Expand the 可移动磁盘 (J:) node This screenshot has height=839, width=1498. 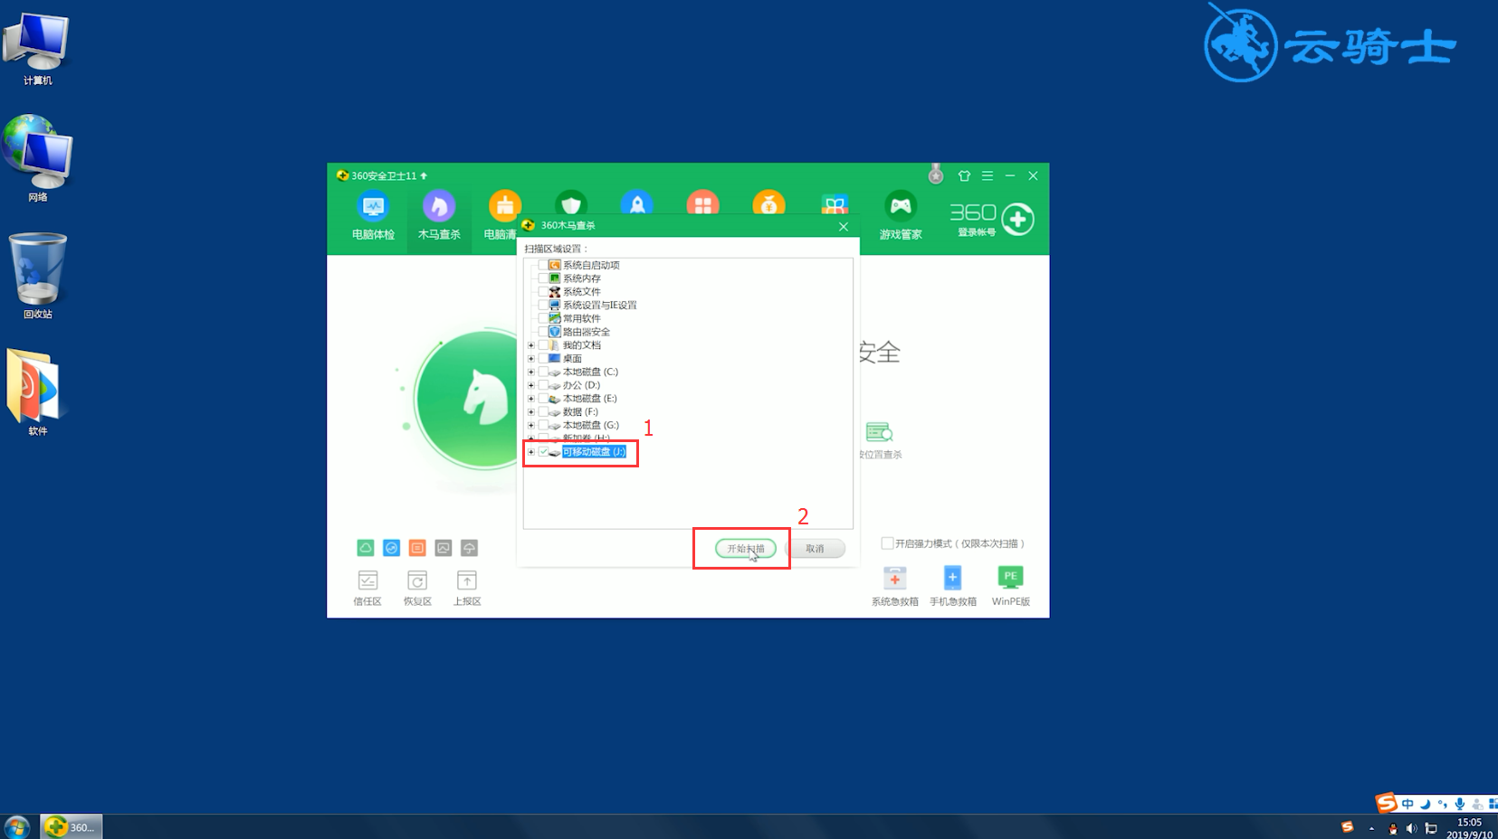click(x=531, y=451)
